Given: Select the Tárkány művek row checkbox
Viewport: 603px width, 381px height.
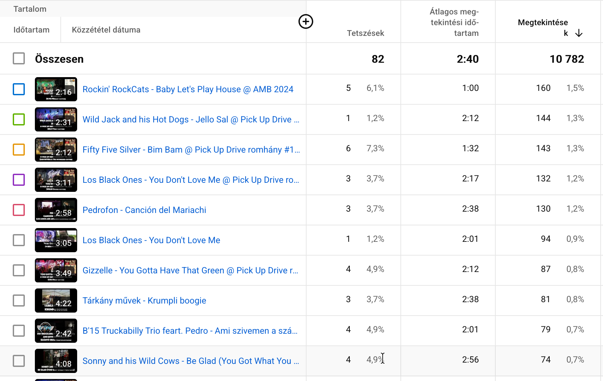Looking at the screenshot, I should coord(19,301).
